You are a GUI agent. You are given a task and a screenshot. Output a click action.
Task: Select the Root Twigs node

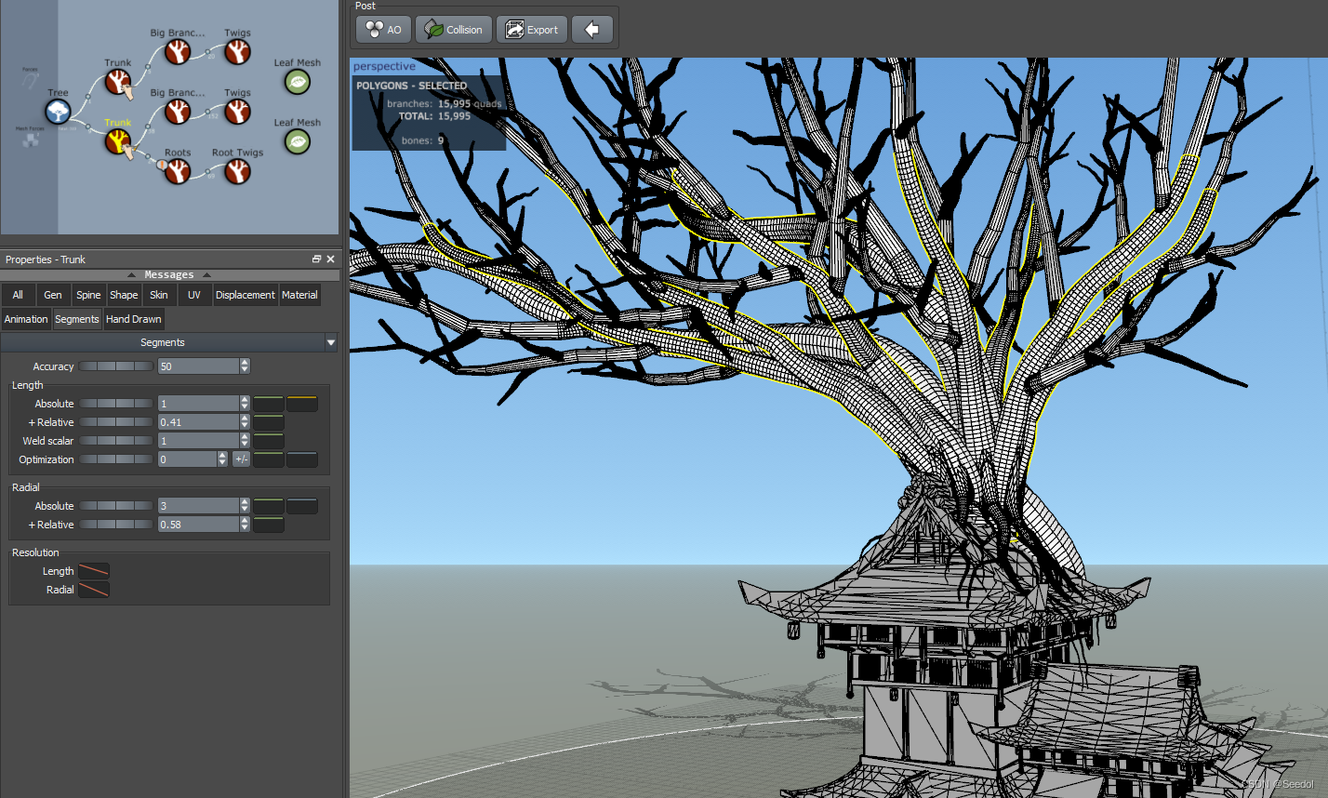tap(237, 171)
